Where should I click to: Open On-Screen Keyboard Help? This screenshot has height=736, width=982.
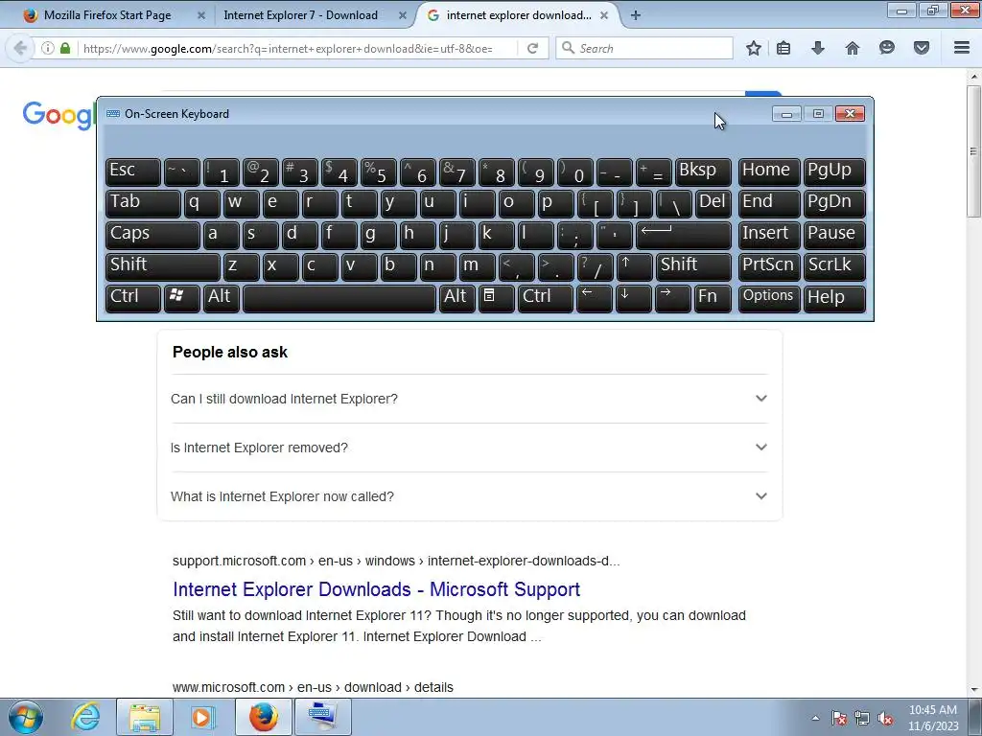[833, 298]
